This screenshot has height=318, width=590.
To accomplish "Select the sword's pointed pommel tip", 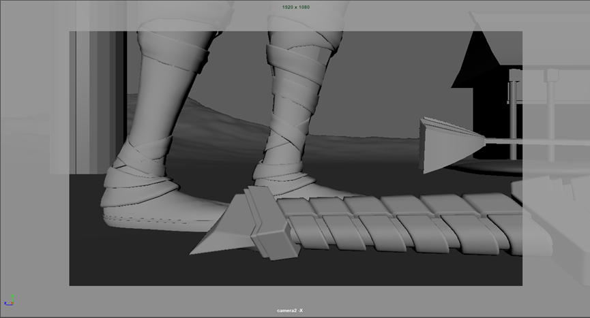I will point(222,229).
